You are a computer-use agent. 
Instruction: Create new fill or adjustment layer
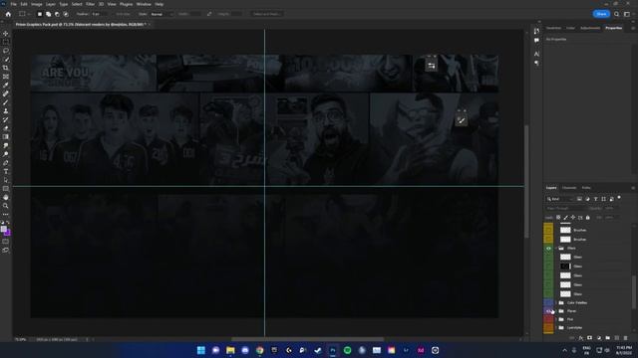coord(598,338)
